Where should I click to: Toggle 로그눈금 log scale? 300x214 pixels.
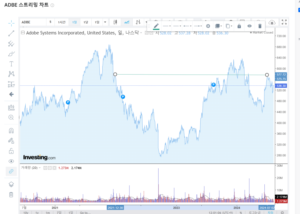254,212
